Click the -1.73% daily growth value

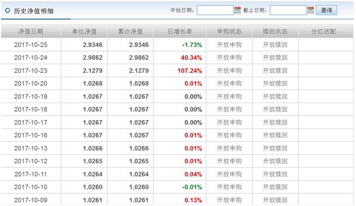192,45
